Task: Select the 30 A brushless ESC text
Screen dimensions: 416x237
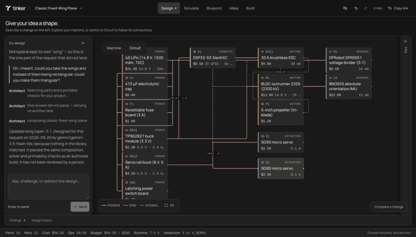Action: [x=278, y=58]
